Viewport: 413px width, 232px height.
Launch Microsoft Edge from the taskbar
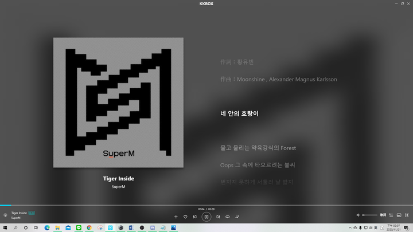[47, 228]
